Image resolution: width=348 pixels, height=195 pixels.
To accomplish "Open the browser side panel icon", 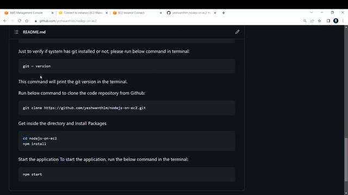I will pos(328,21).
